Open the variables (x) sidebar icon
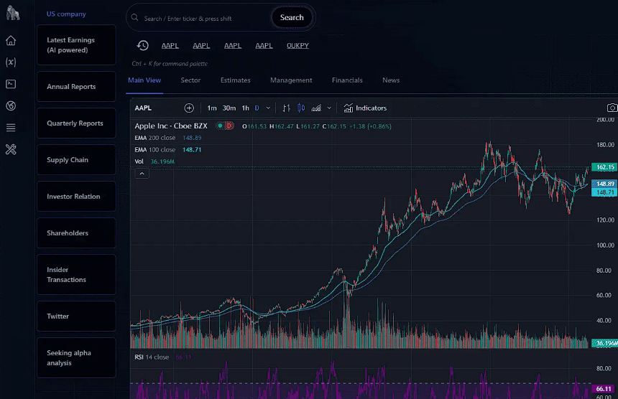618x399 pixels. coord(11,62)
